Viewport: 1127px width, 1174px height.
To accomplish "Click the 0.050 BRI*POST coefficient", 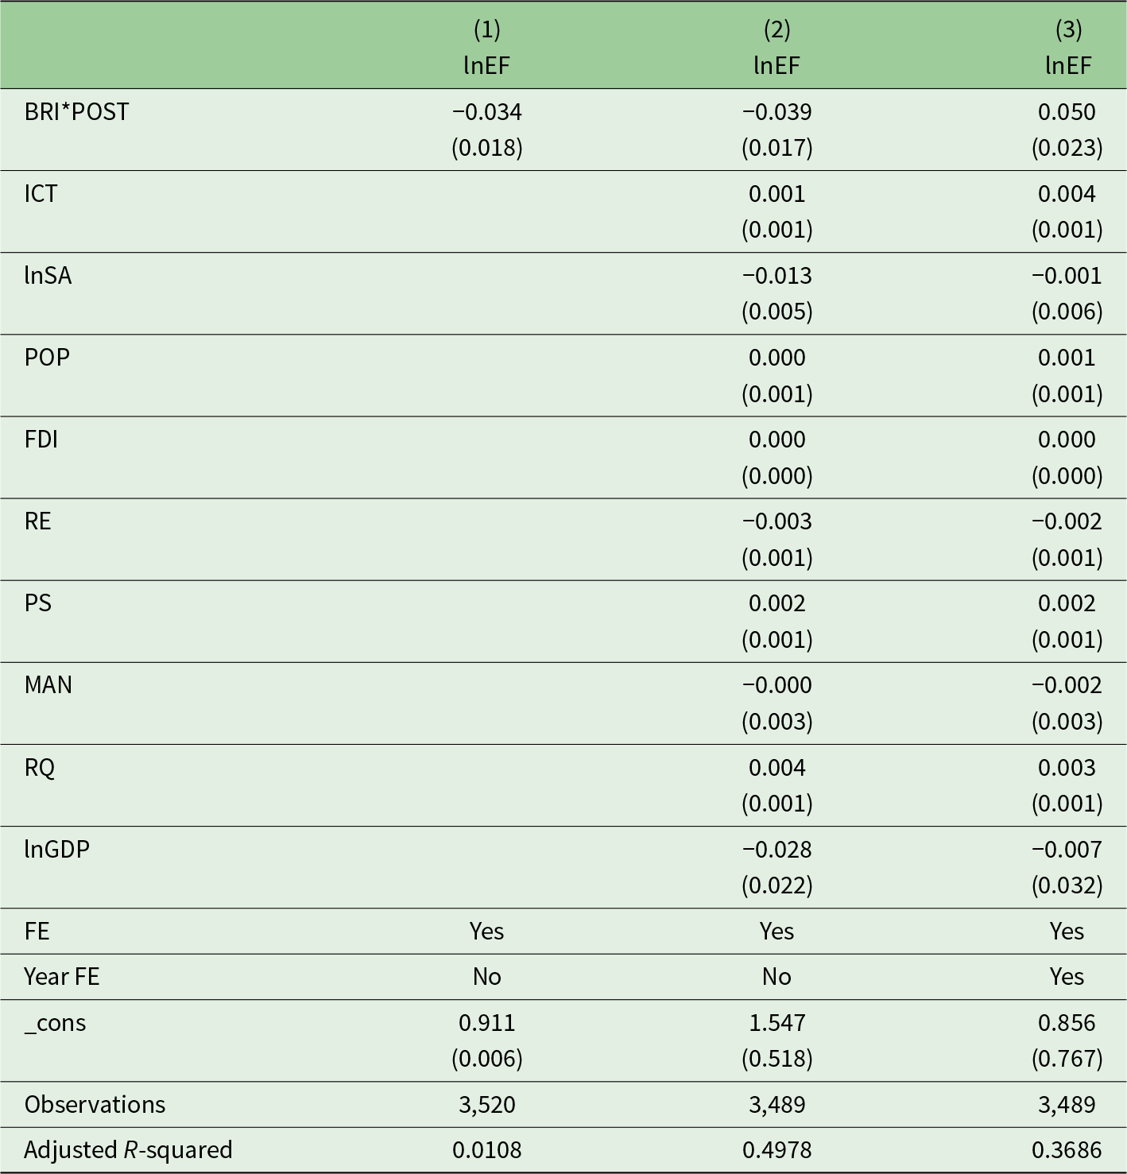I will click(x=1067, y=112).
